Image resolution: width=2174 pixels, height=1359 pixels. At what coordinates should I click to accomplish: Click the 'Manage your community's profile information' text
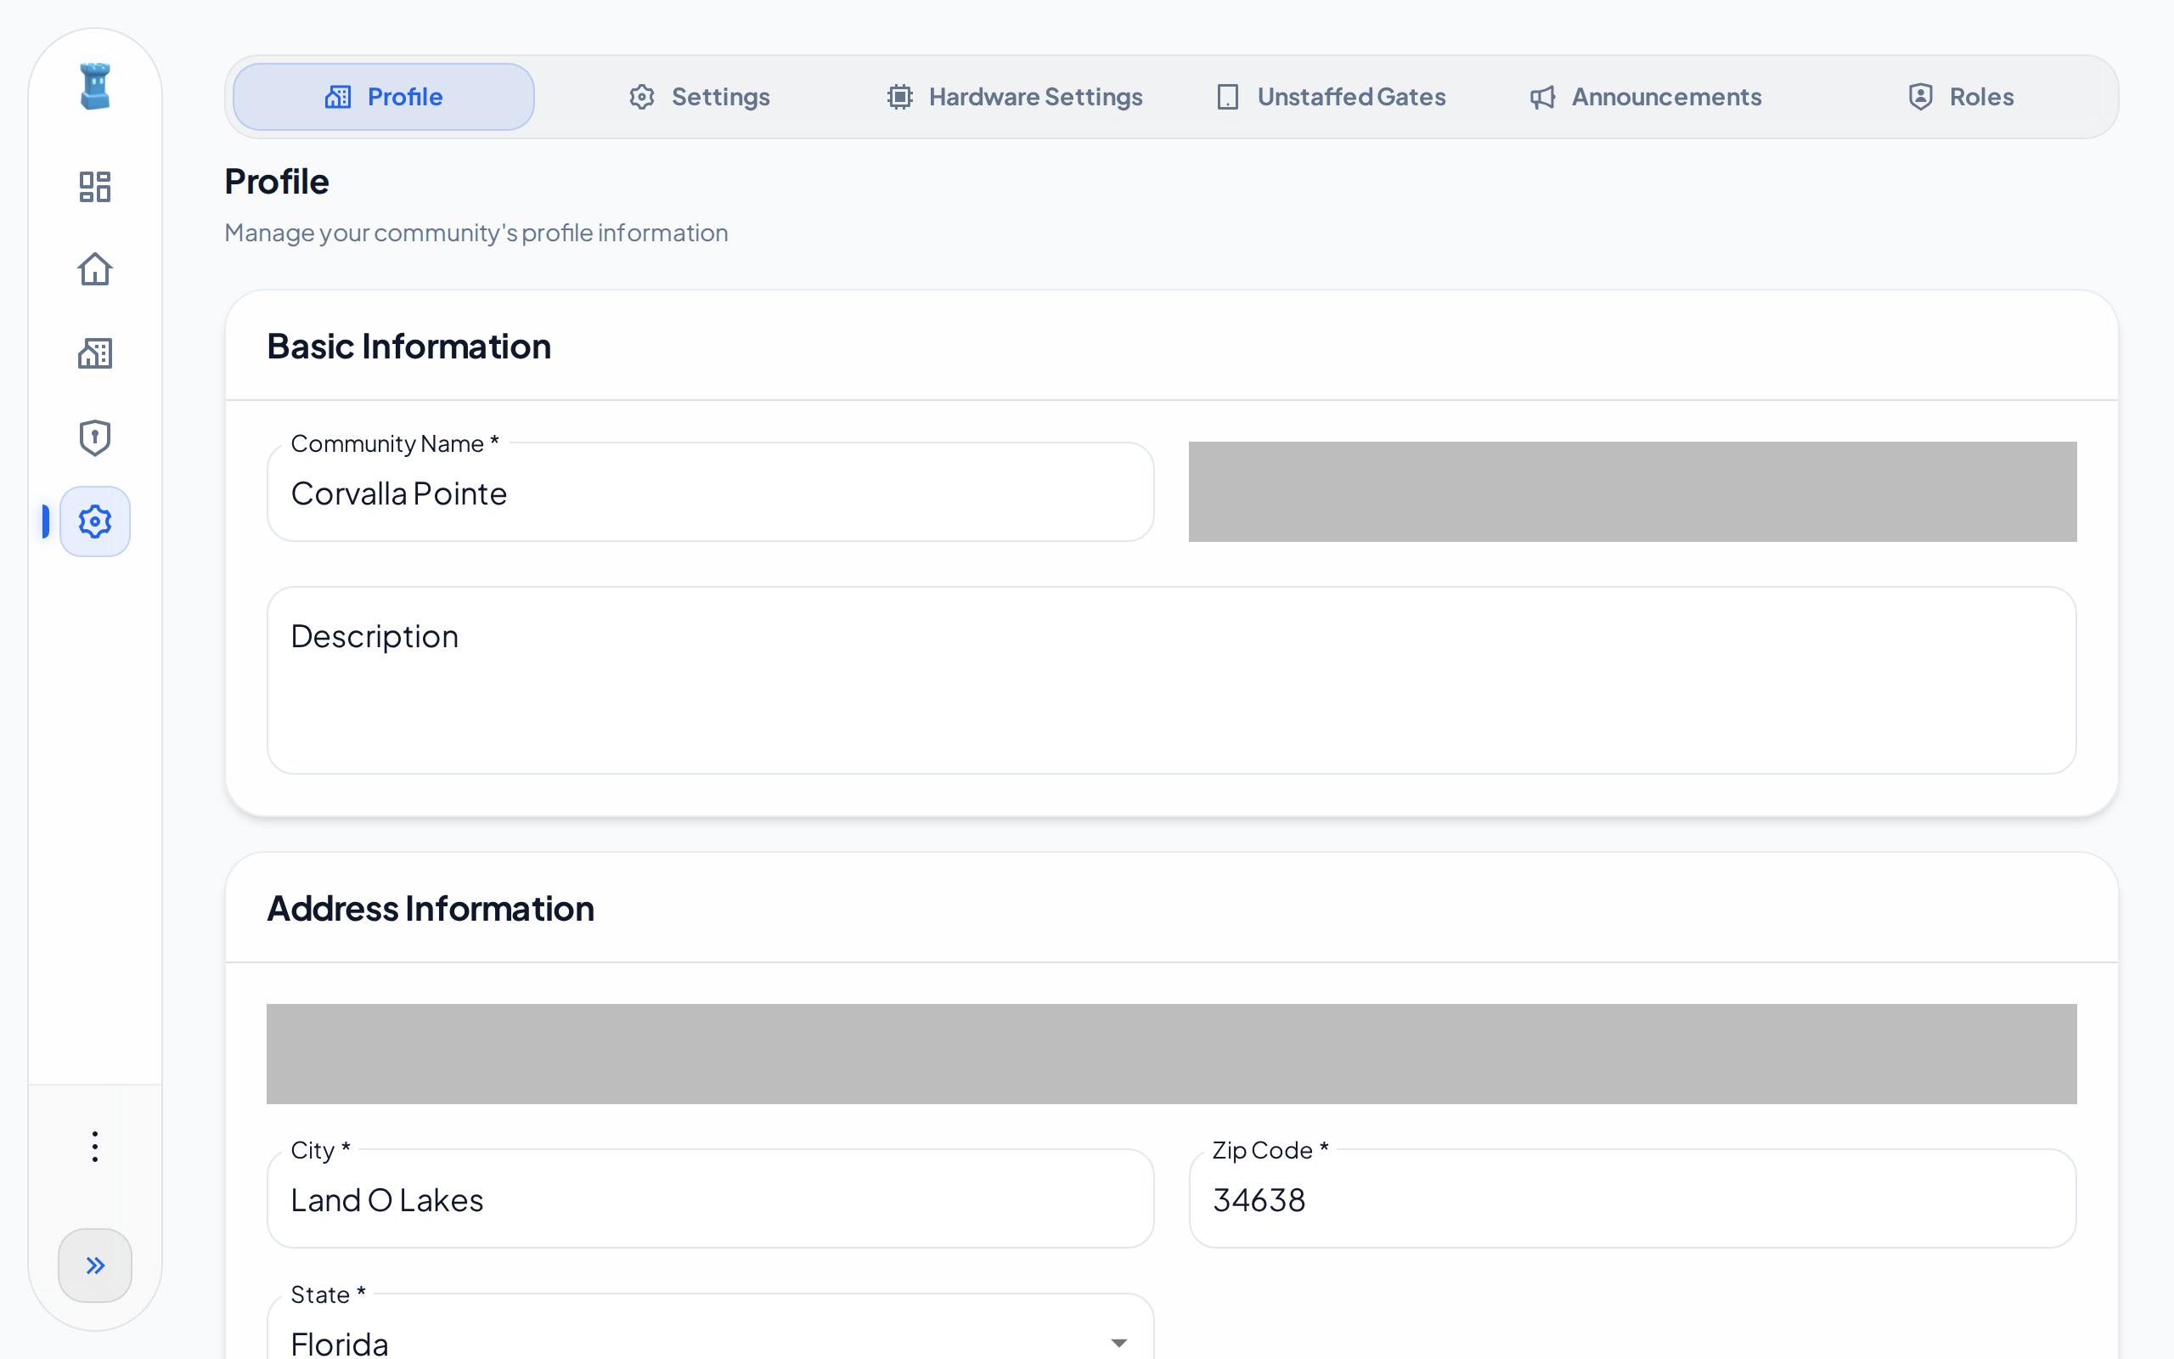point(476,233)
